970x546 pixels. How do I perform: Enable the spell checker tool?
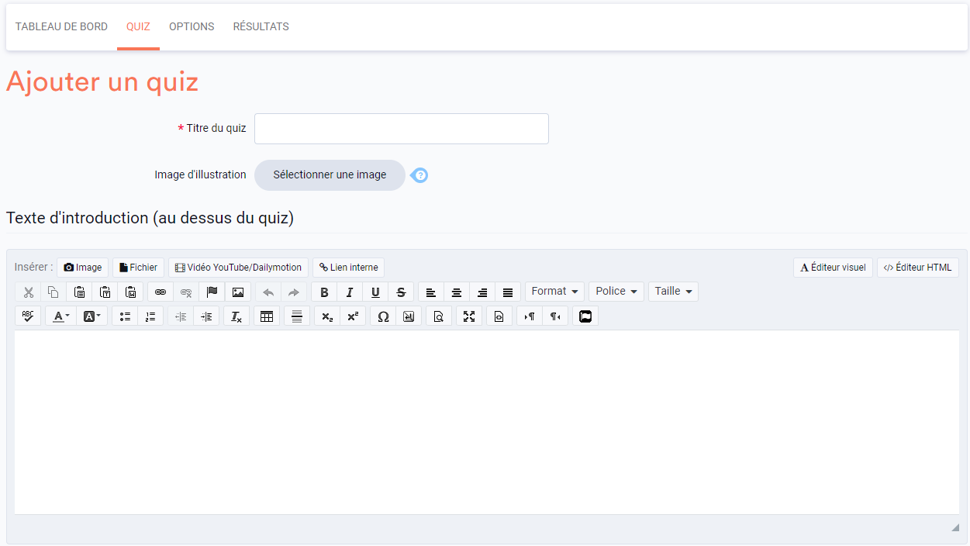tap(28, 316)
